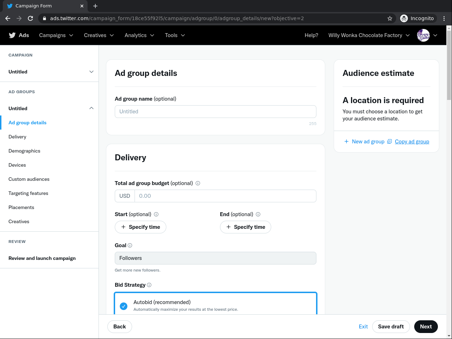Bookmark this page with the star icon
452x339 pixels.
click(x=390, y=18)
